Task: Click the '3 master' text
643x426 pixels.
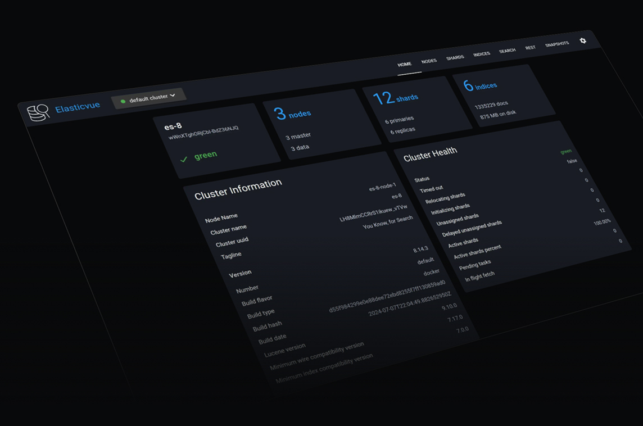Action: tap(298, 135)
